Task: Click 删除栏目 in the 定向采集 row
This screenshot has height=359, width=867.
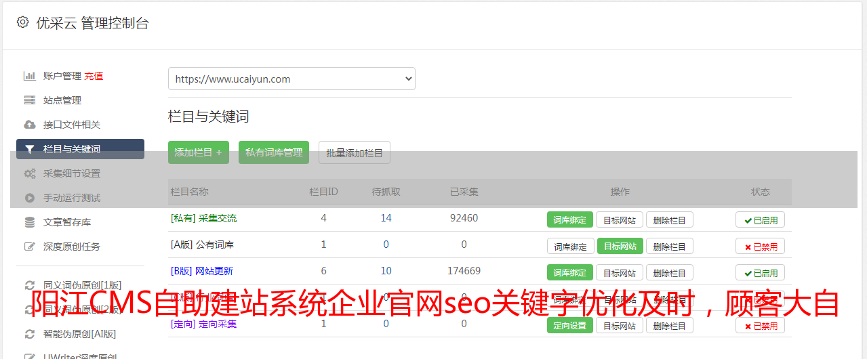Action: [670, 325]
